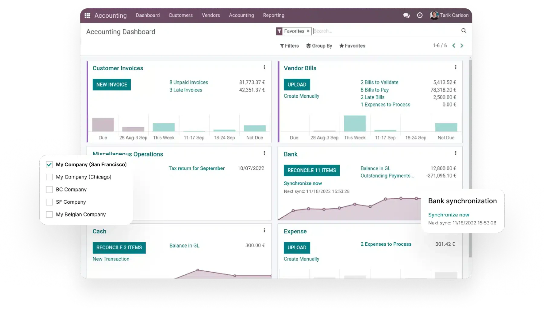Screen dimensions: 544x312
Task: Click UPLOAD in Vendor Bills card
Action: pos(297,85)
